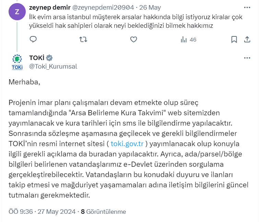Click the @Toki_Kurumsal handle
This screenshot has width=261, height=222.
pos(53,66)
